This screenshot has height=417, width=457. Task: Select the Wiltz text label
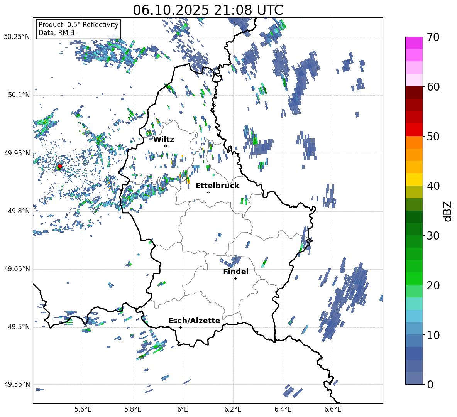pos(164,139)
